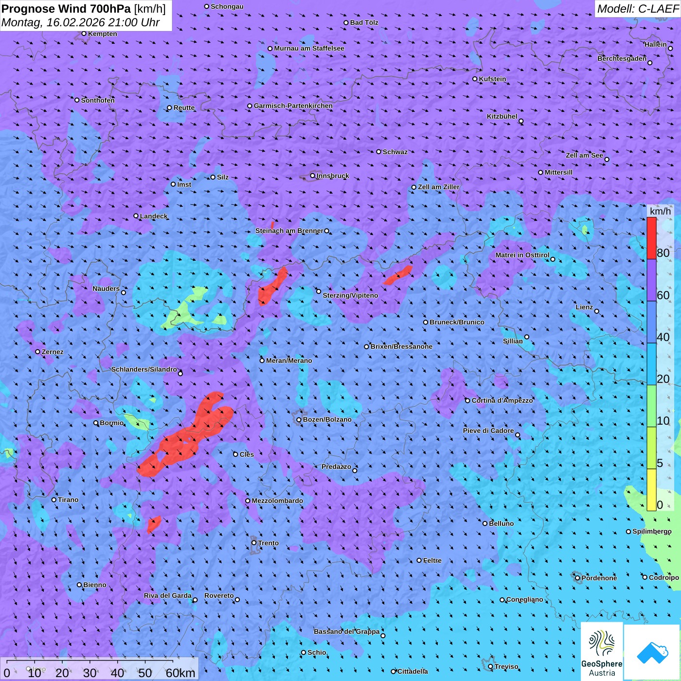Click the green 10 km/h legend swatch
This screenshot has width=681, height=681.
click(651, 406)
